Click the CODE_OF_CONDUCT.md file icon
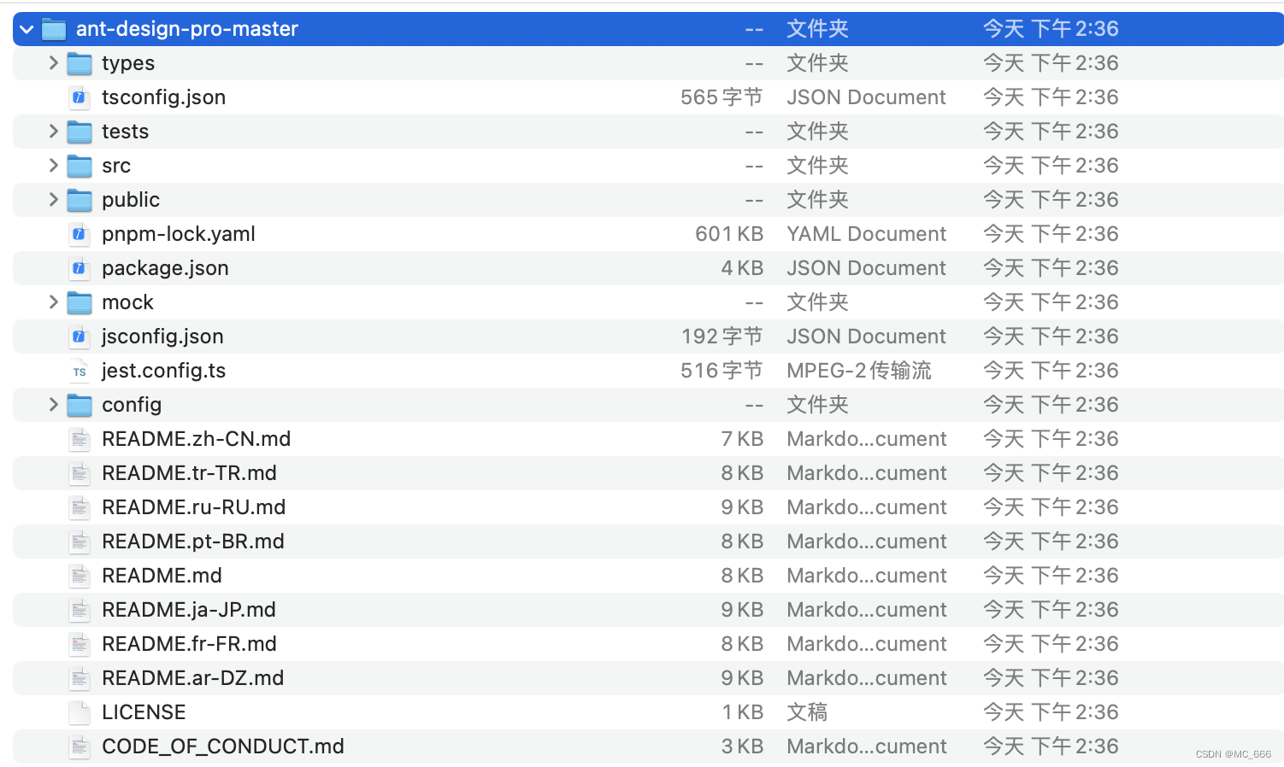Image resolution: width=1284 pixels, height=767 pixels. [x=80, y=747]
